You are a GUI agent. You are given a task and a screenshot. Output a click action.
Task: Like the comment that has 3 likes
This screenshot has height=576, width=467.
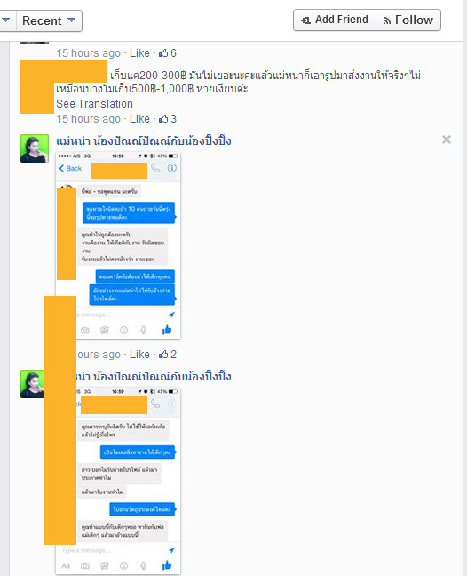click(139, 119)
